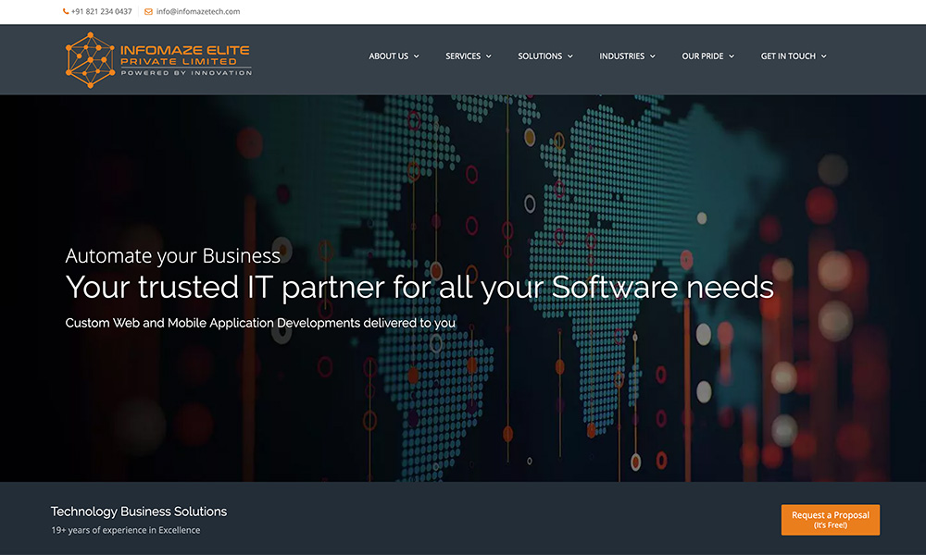Image resolution: width=926 pixels, height=555 pixels.
Task: Click the '19+ years of experience' text
Action: click(125, 530)
